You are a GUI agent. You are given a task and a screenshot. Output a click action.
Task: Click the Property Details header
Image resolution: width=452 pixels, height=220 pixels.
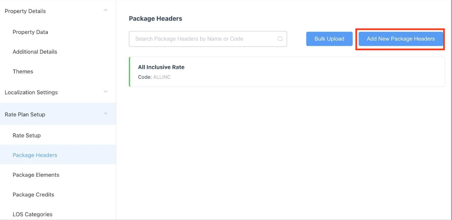(x=25, y=10)
